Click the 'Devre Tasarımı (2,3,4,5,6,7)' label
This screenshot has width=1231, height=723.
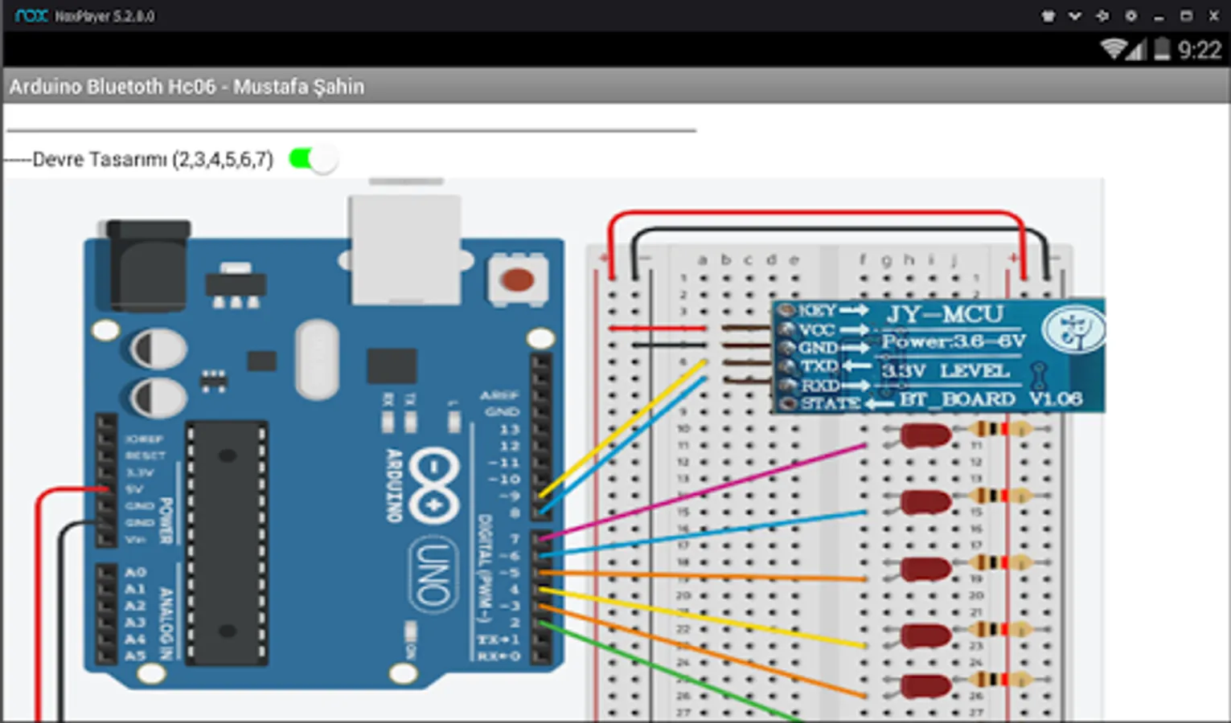[153, 159]
